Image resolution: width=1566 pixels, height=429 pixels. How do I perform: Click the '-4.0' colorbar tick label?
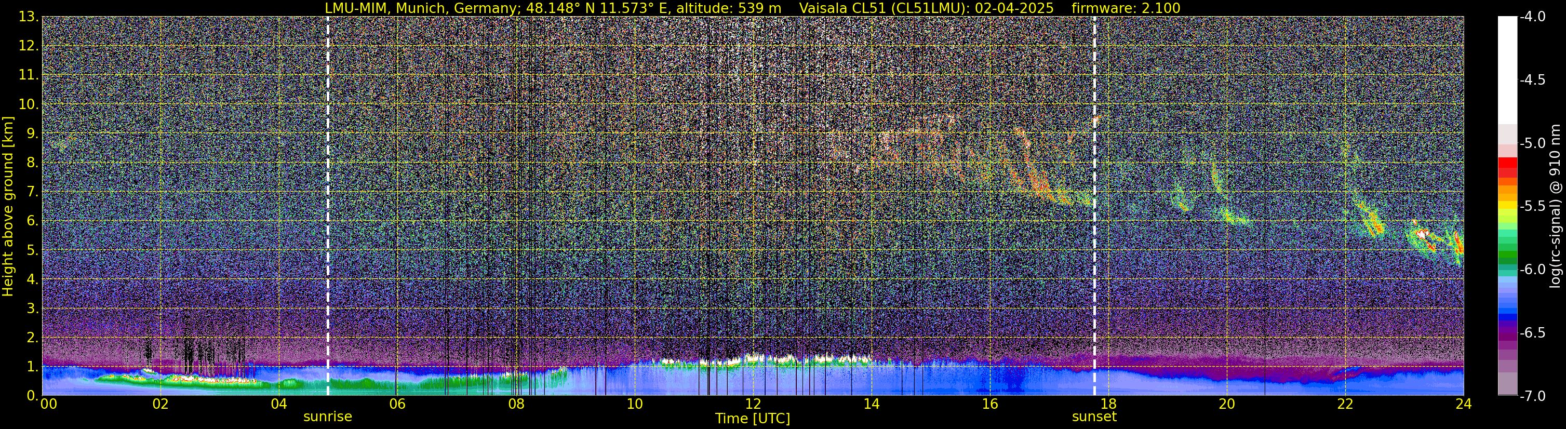point(1533,17)
